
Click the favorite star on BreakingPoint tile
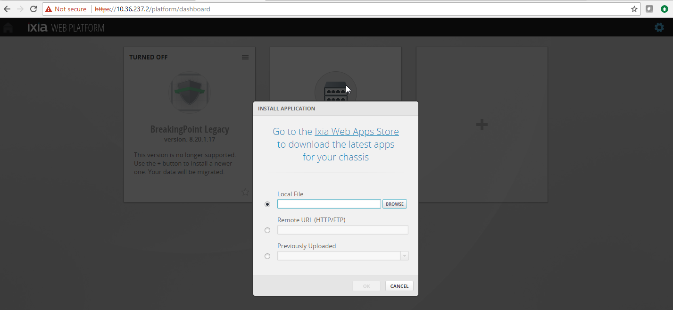(245, 192)
